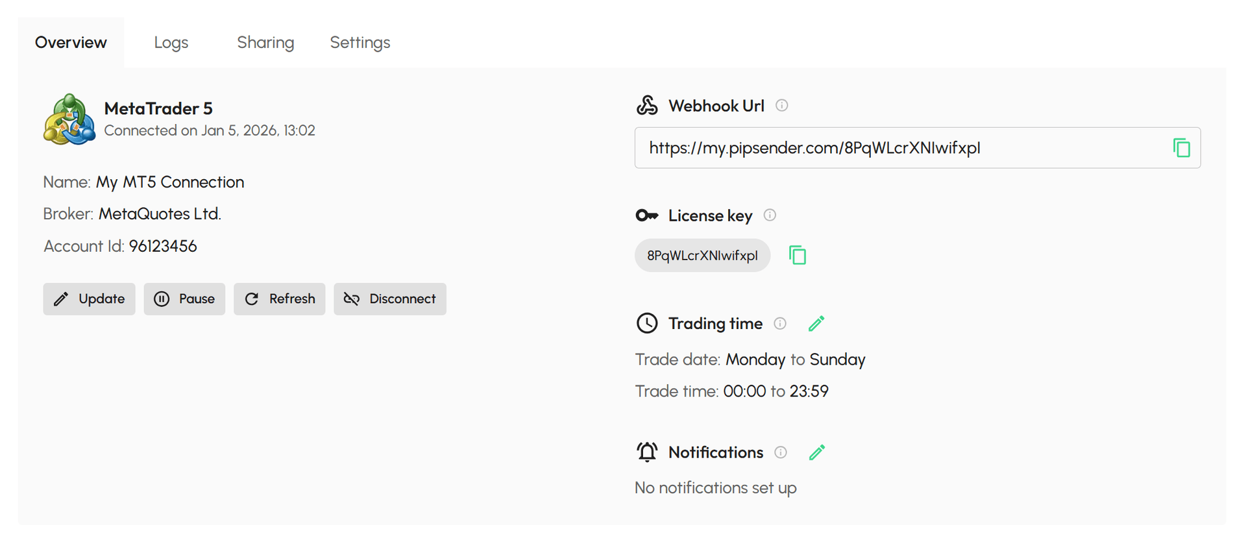Copy the Webhook Url to clipboard
This screenshot has height=540, width=1246.
[x=1181, y=148]
